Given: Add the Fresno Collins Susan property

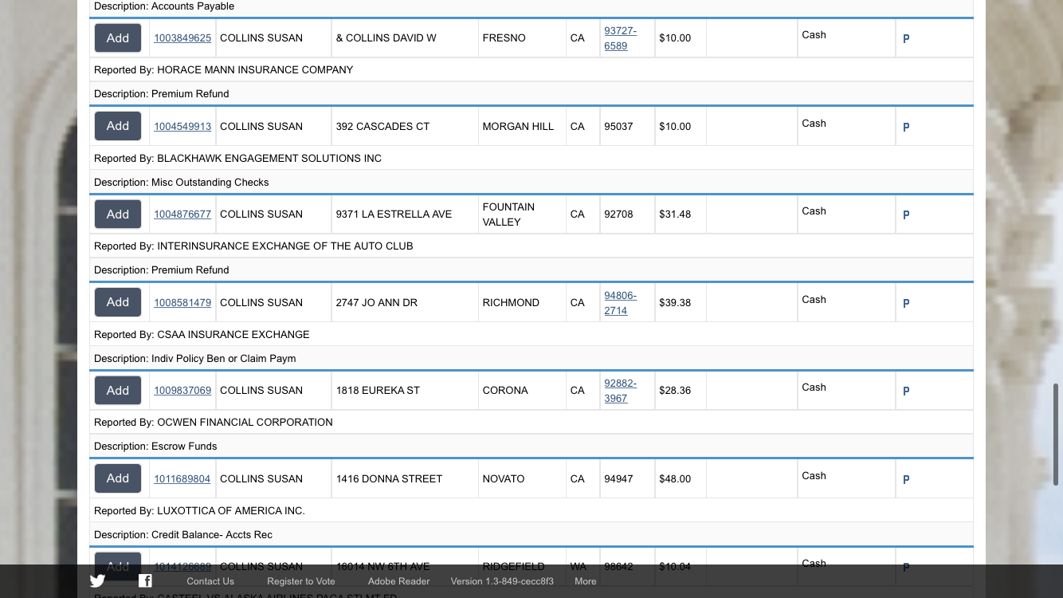Looking at the screenshot, I should 118,38.
